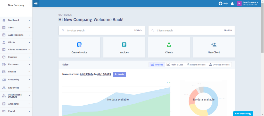Click the Audit Programs clipboard icon
264x116 pixels.
[x=4, y=35]
